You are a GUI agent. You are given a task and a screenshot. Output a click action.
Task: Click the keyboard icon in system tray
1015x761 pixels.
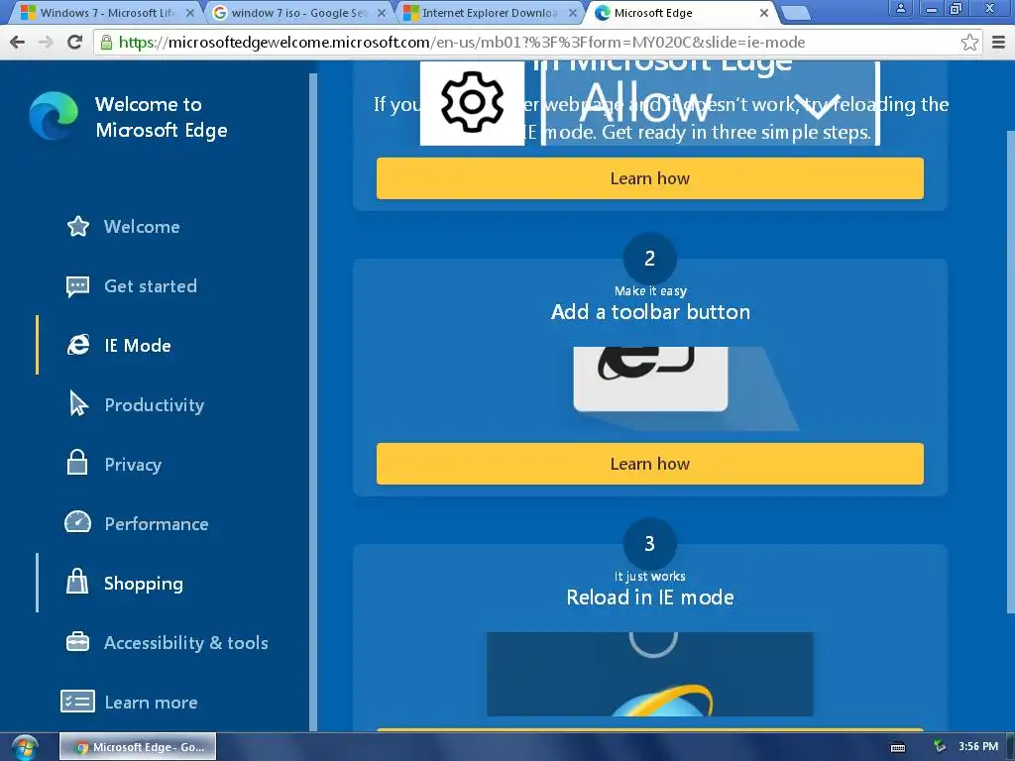pos(898,747)
